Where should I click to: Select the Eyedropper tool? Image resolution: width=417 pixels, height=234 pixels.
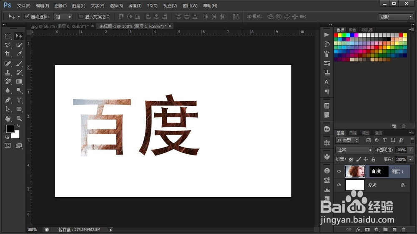point(19,54)
